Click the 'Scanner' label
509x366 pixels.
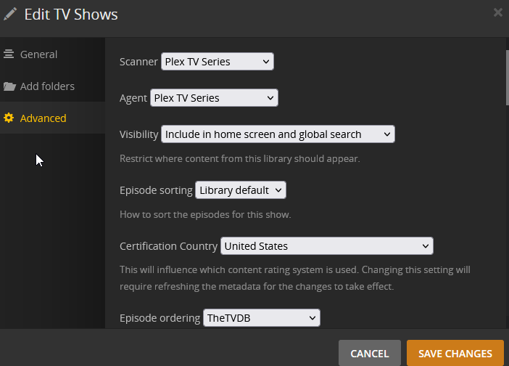click(138, 62)
